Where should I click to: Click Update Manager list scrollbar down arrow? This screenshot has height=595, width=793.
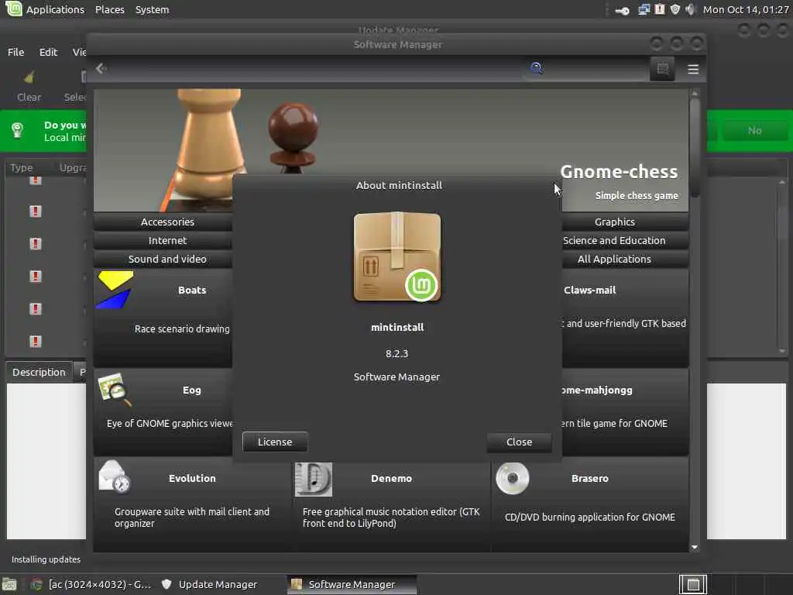click(782, 351)
